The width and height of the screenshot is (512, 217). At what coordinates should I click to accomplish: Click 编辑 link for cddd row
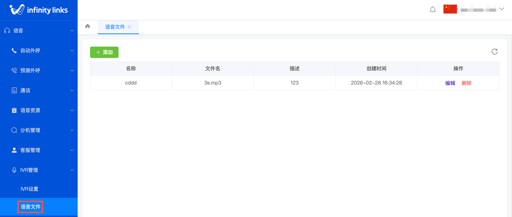450,83
